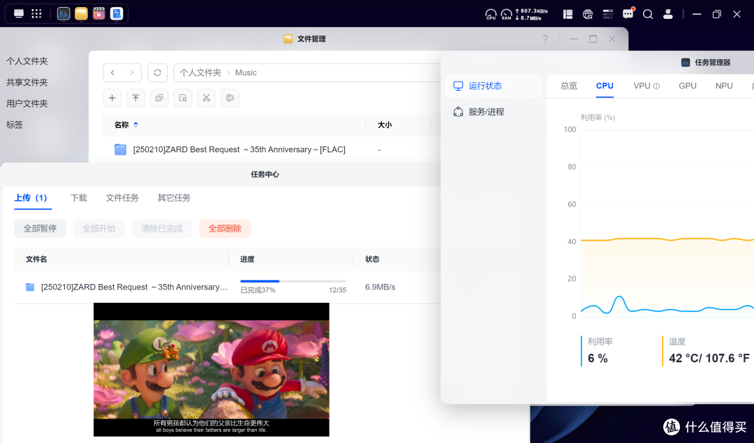Open the blue document app in the dock

pyautogui.click(x=117, y=13)
